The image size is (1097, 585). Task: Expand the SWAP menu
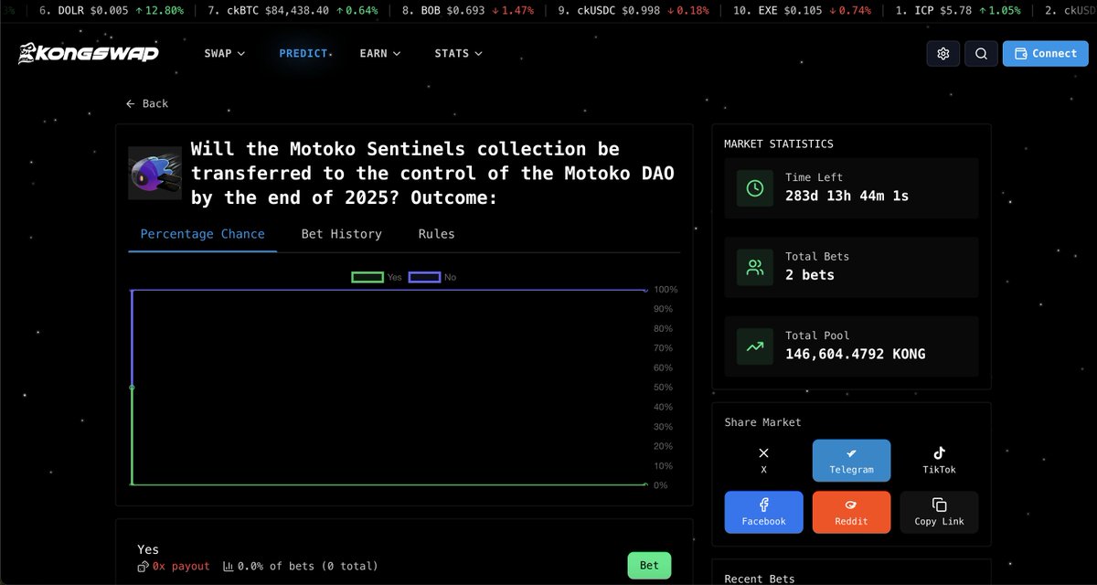tap(225, 53)
